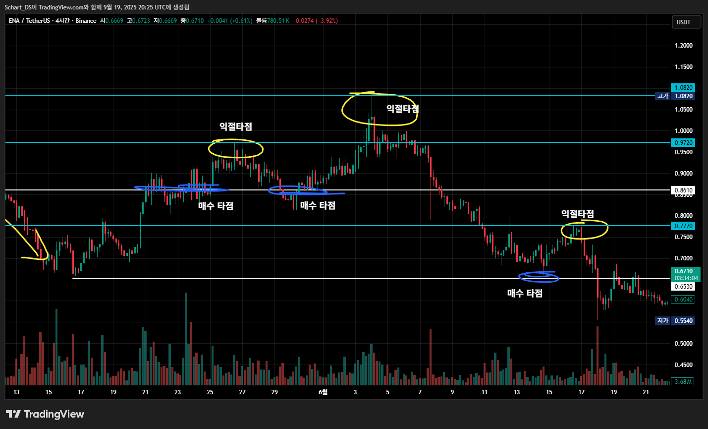Click the 볼륨 780.51K volume readout
This screenshot has height=429, width=708.
pyautogui.click(x=272, y=21)
